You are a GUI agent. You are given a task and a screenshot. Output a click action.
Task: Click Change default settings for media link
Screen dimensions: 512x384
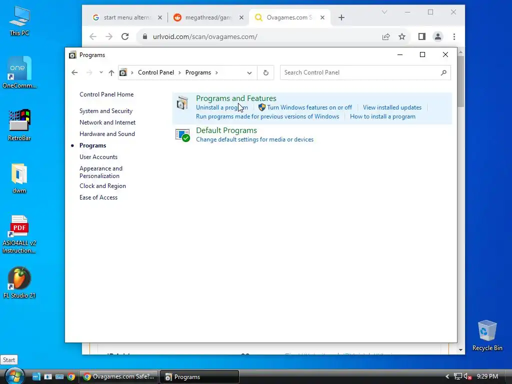click(x=254, y=139)
